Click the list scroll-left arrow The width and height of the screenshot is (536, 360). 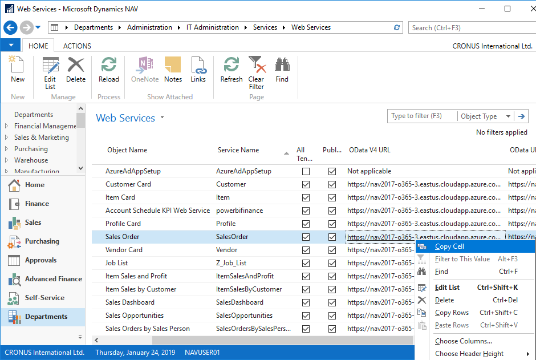(x=96, y=340)
